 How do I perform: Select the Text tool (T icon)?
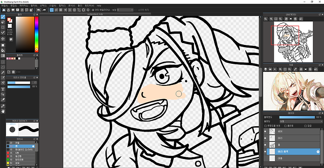pyautogui.click(x=3, y=89)
